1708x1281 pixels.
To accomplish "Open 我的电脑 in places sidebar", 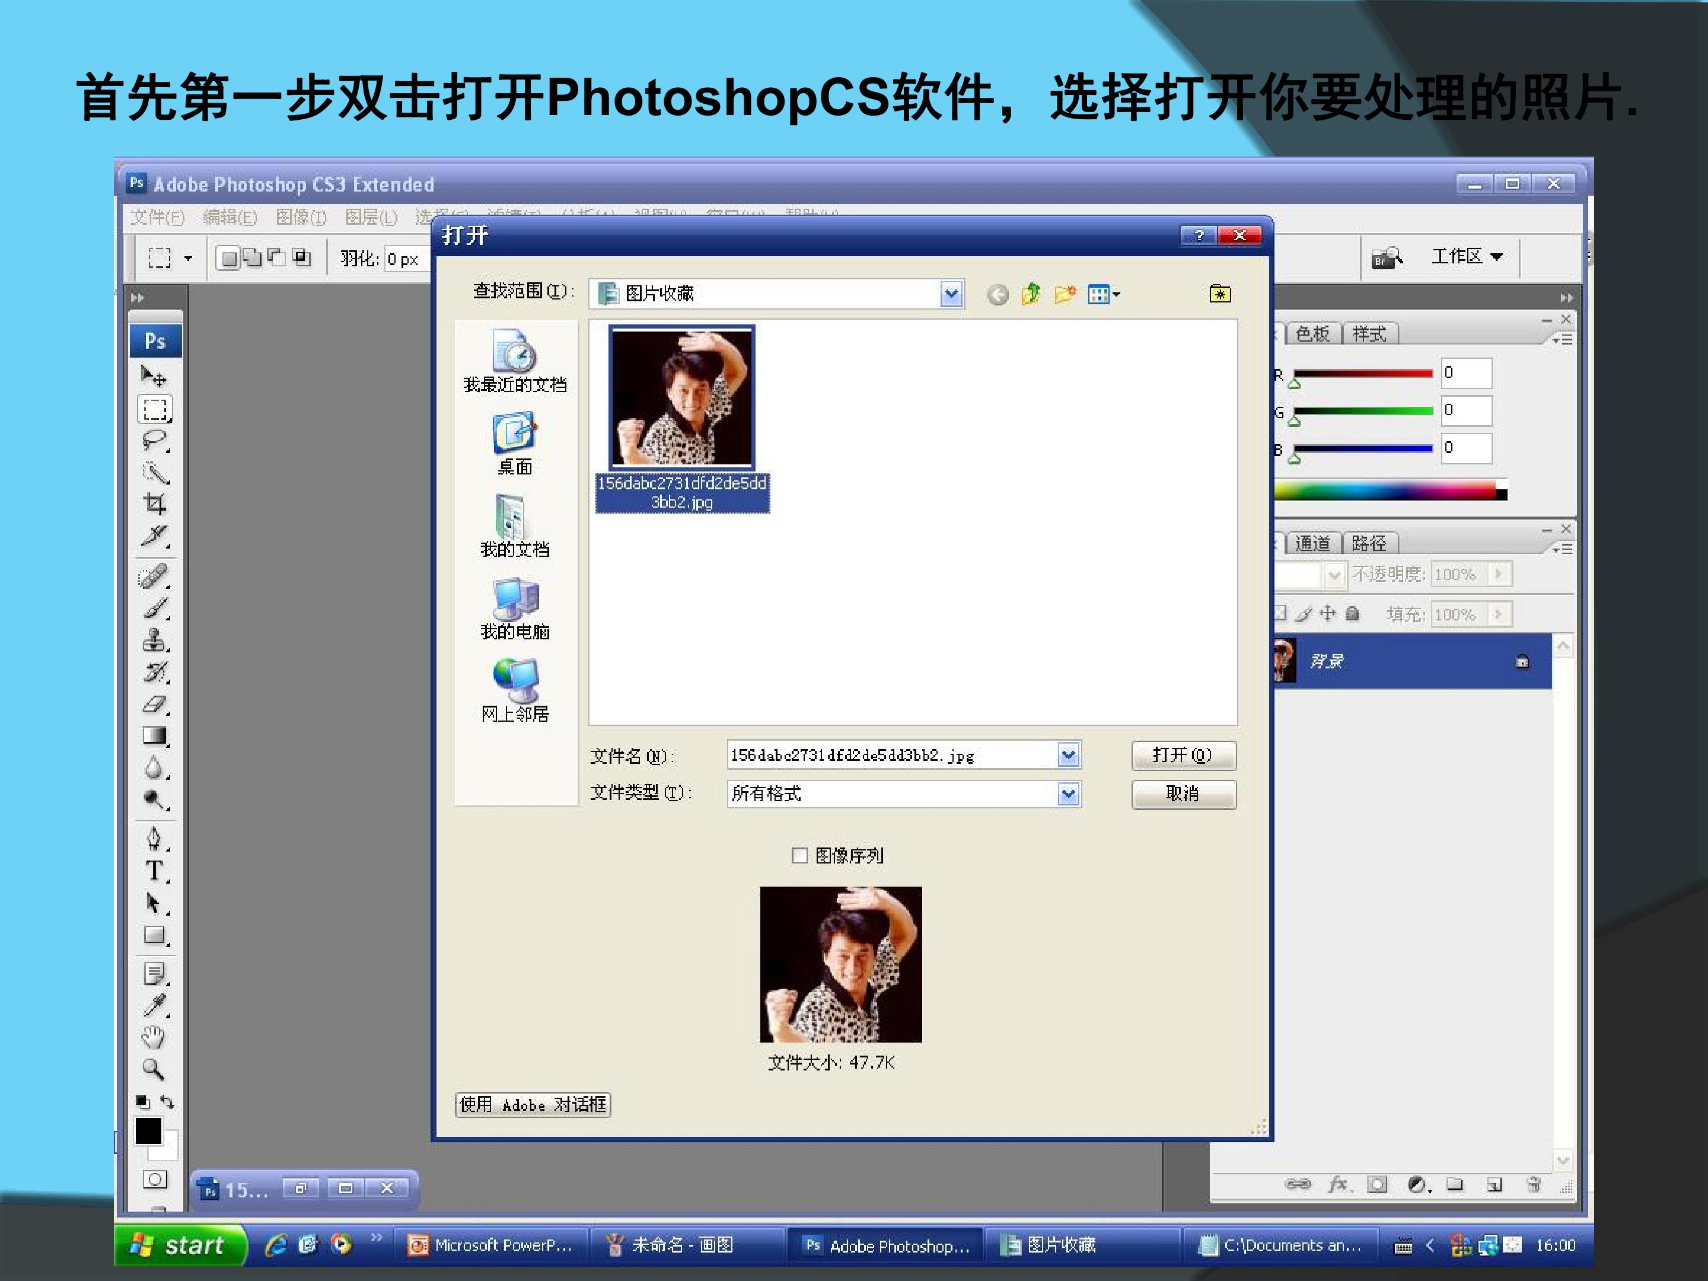I will coord(515,609).
